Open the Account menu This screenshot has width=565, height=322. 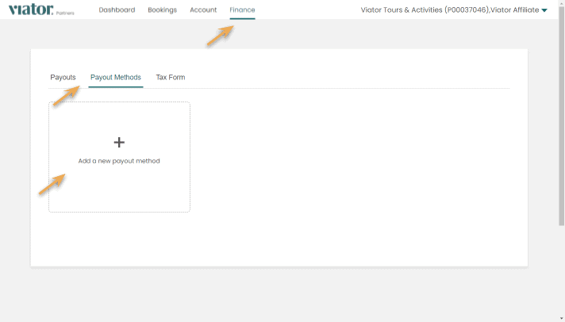[x=203, y=10]
